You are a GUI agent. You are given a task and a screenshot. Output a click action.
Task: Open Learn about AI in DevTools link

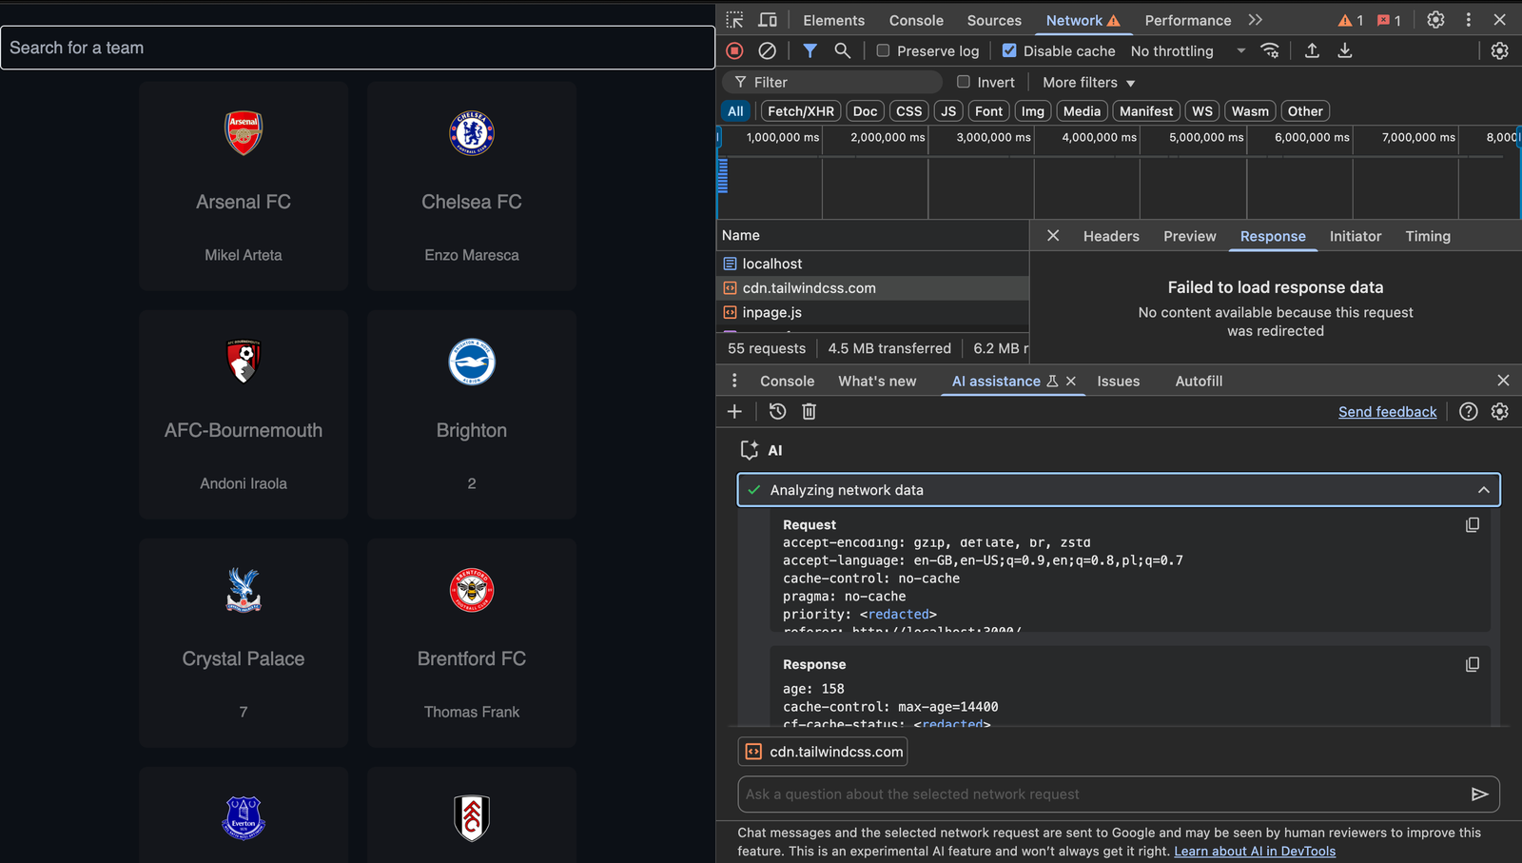tap(1254, 851)
